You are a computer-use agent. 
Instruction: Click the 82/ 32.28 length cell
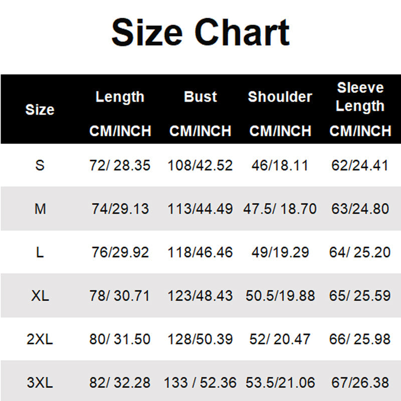point(120,383)
